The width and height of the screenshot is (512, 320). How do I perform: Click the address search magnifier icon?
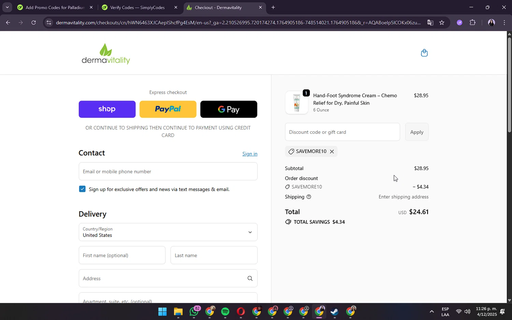pyautogui.click(x=250, y=278)
